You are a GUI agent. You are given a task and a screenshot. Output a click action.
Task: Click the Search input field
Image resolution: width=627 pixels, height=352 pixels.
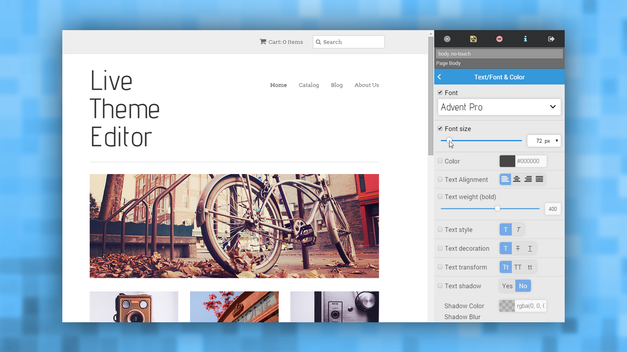click(349, 42)
